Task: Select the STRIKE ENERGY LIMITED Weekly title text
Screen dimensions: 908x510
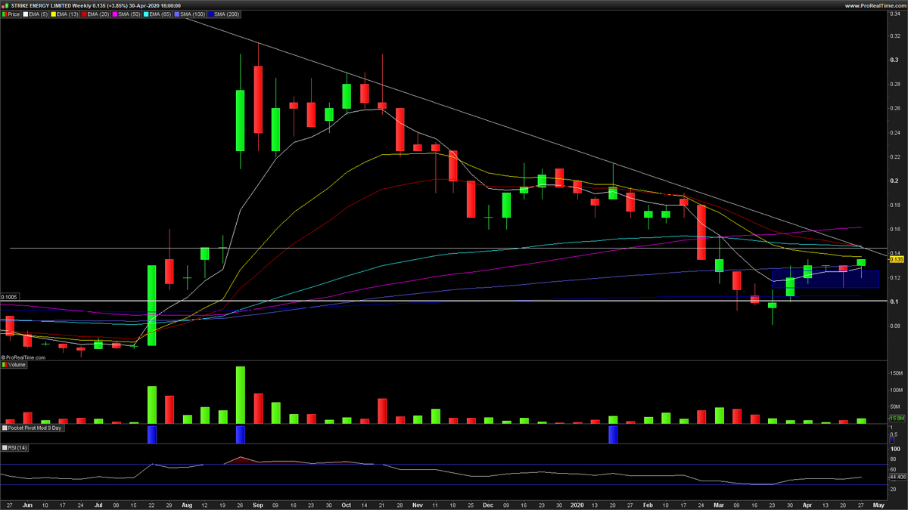Action: point(51,5)
